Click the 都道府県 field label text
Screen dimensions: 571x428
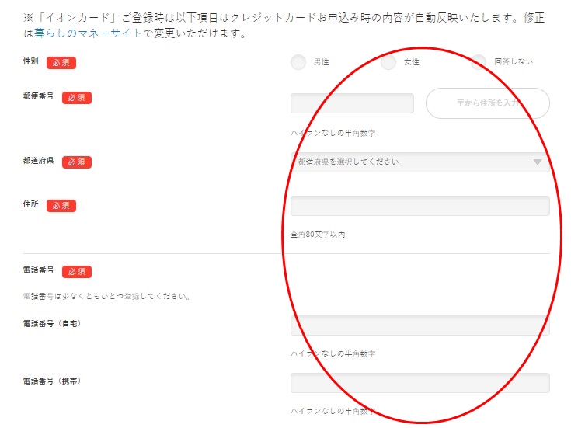point(39,162)
